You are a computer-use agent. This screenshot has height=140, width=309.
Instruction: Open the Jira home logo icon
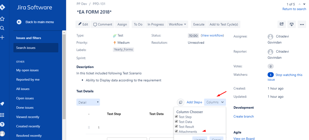(2, 8)
